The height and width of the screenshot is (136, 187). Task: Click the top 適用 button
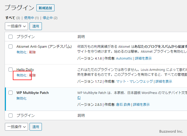point(36,26)
